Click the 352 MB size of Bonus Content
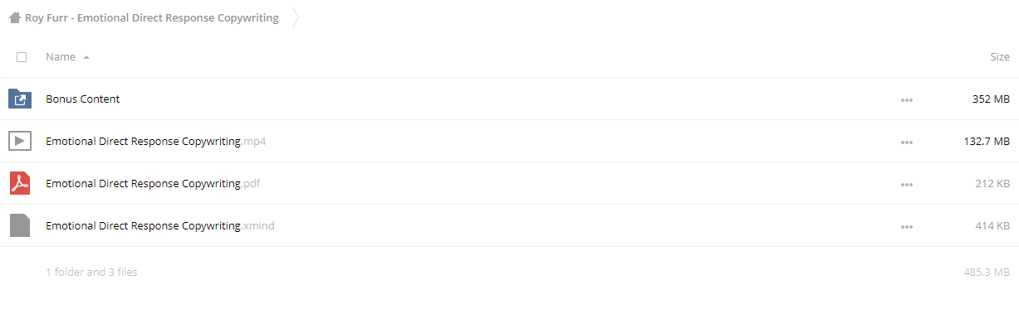 click(x=991, y=99)
